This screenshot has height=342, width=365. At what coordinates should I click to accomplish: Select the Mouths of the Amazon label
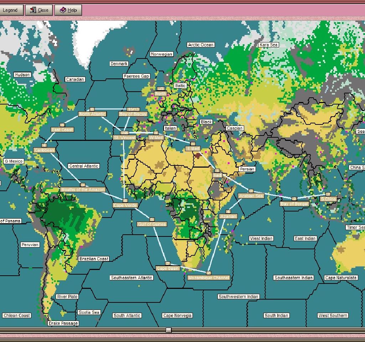(83, 189)
